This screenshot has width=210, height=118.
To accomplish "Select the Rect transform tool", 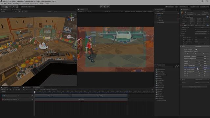I will coord(17,7).
